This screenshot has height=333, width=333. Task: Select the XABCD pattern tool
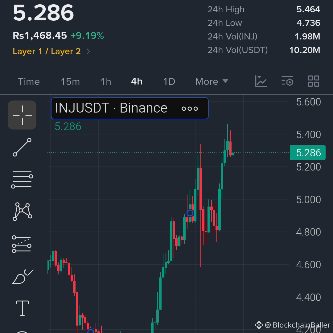pyautogui.click(x=23, y=212)
